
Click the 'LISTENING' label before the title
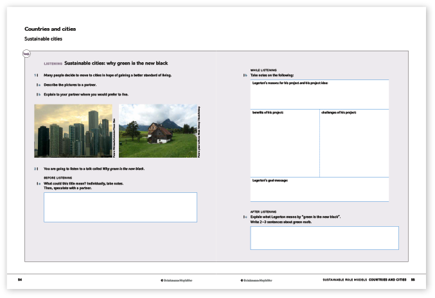(53, 64)
